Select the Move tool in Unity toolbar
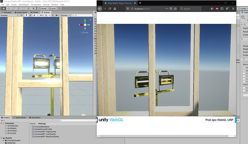 (x=9, y=9)
